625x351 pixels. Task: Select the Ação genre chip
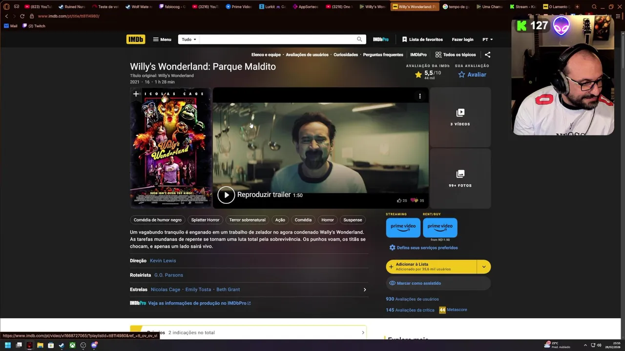pyautogui.click(x=280, y=220)
